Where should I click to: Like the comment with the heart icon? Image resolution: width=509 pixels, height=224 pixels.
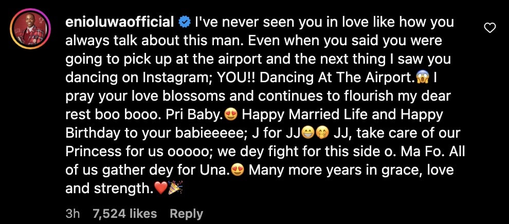[489, 29]
